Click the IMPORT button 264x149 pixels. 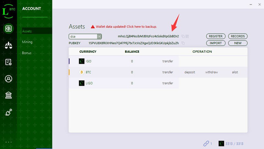click(x=216, y=43)
